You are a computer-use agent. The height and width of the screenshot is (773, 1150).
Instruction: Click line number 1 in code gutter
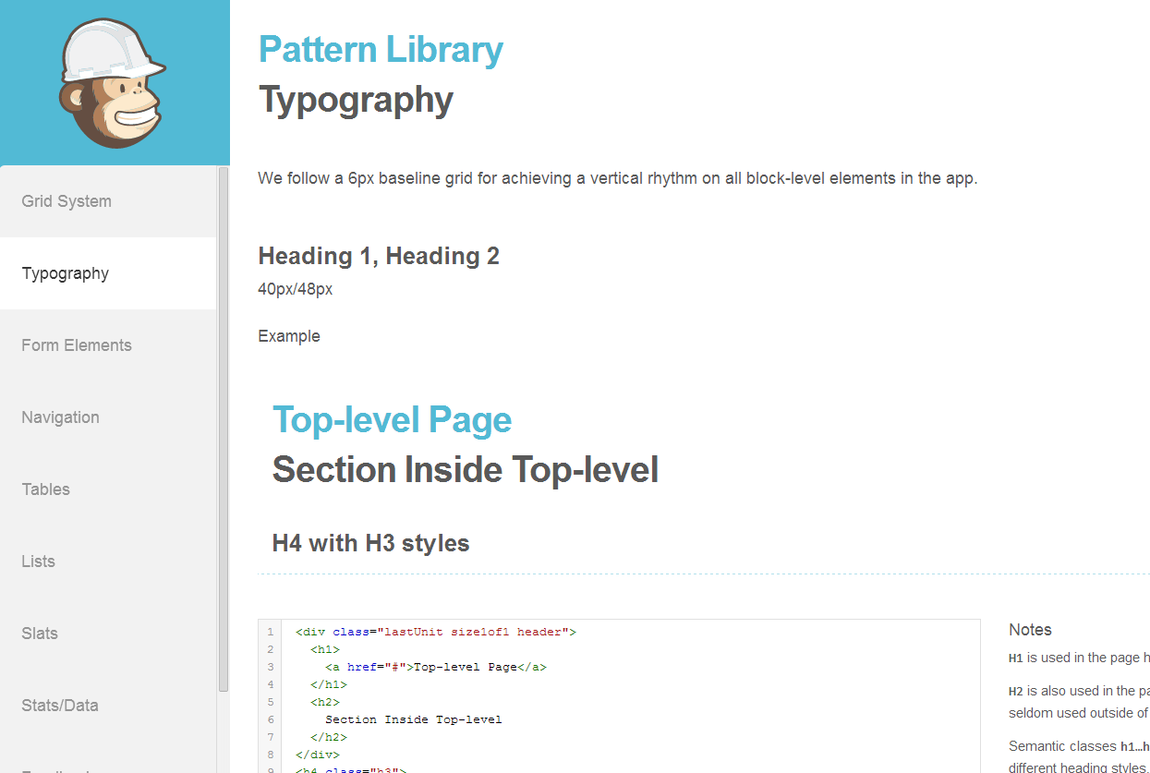coord(271,633)
